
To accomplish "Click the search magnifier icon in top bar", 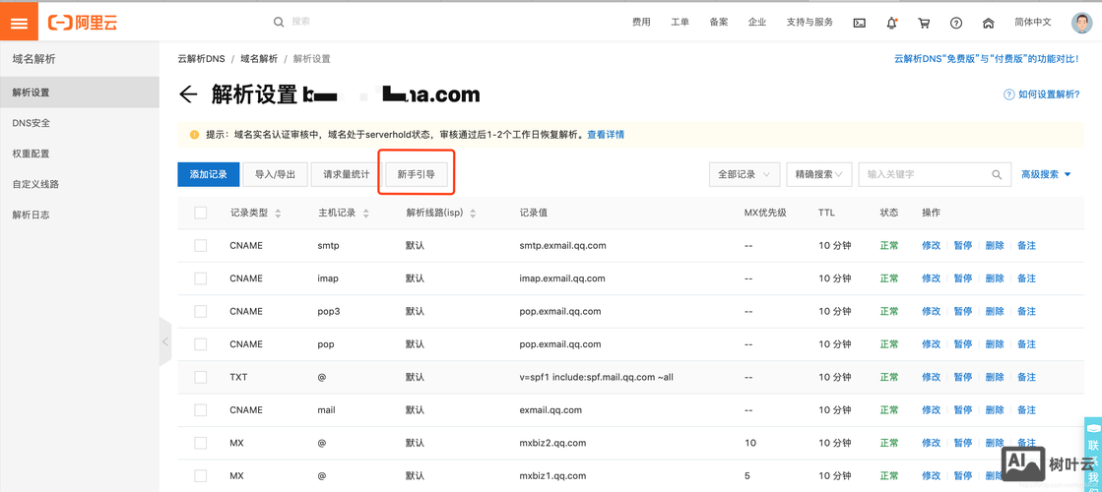I will pos(279,23).
